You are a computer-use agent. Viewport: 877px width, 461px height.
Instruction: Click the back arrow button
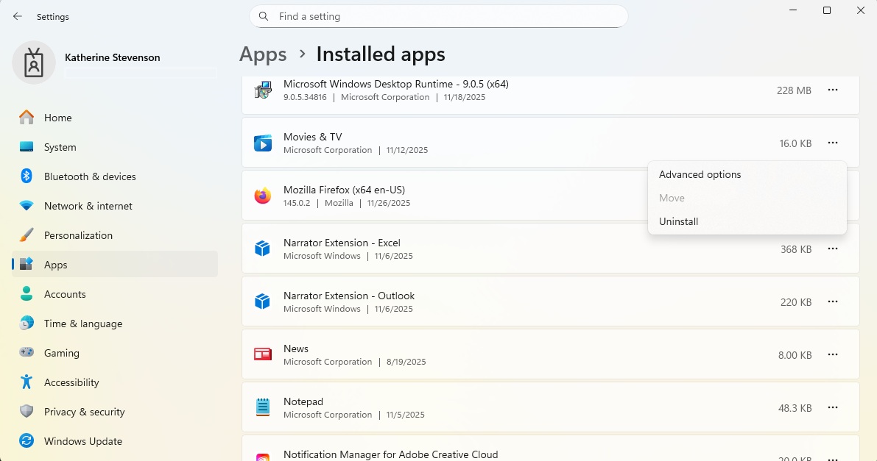16,16
